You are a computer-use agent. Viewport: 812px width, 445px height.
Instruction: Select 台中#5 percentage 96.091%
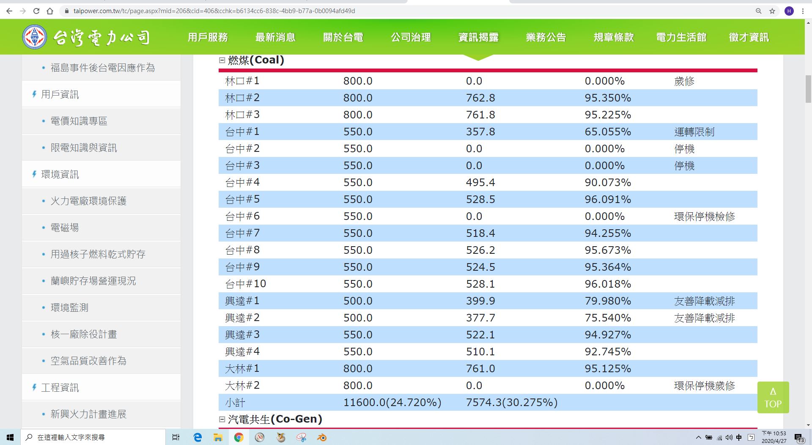click(x=608, y=199)
